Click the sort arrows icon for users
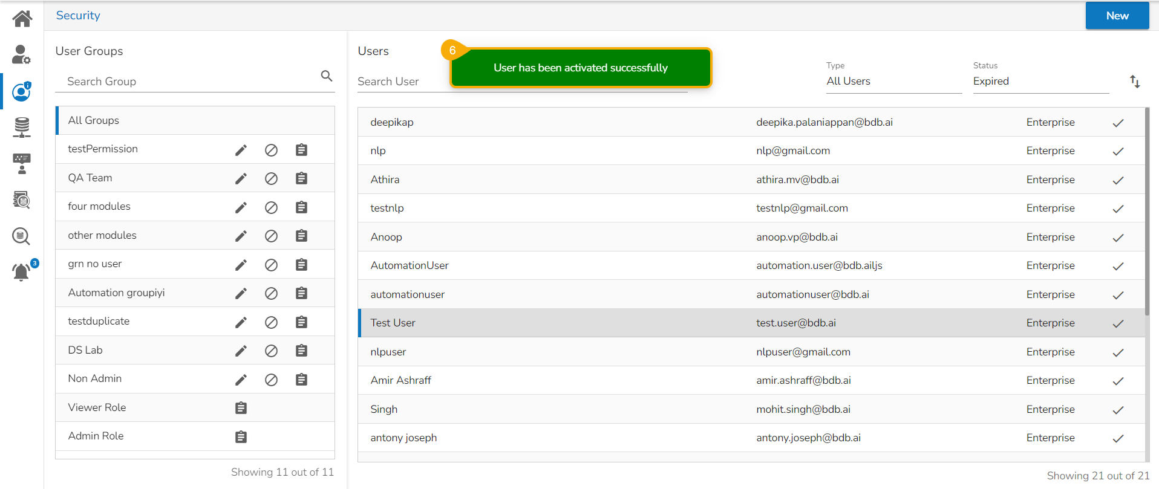The height and width of the screenshot is (489, 1159). [x=1135, y=82]
